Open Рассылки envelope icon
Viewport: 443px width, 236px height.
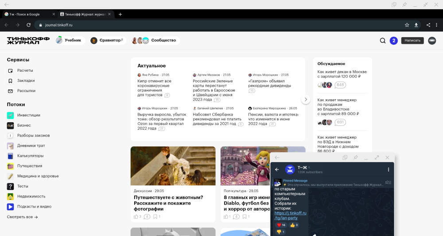11,91
